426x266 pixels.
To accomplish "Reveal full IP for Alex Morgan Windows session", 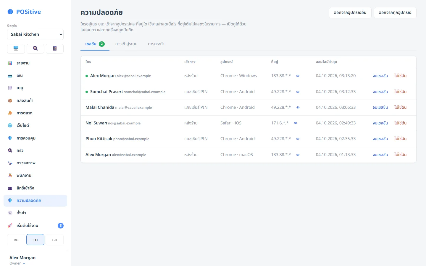I will 298,76.
